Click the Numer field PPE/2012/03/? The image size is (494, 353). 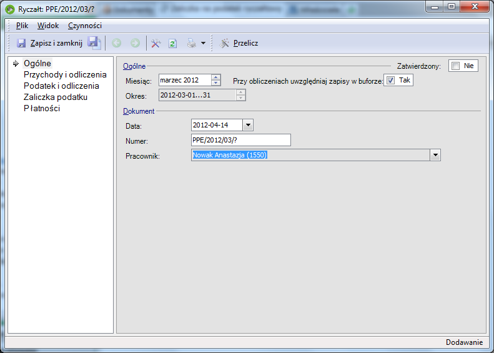click(x=241, y=140)
